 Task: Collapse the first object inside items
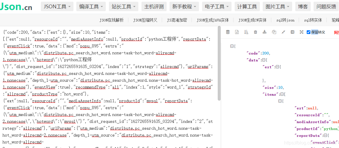pos(280,101)
